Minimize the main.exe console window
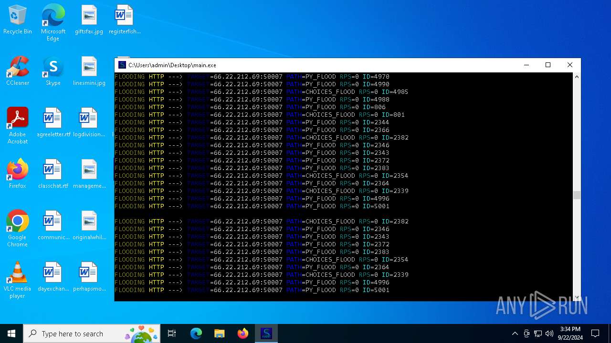Image resolution: width=611 pixels, height=343 pixels. [527, 65]
